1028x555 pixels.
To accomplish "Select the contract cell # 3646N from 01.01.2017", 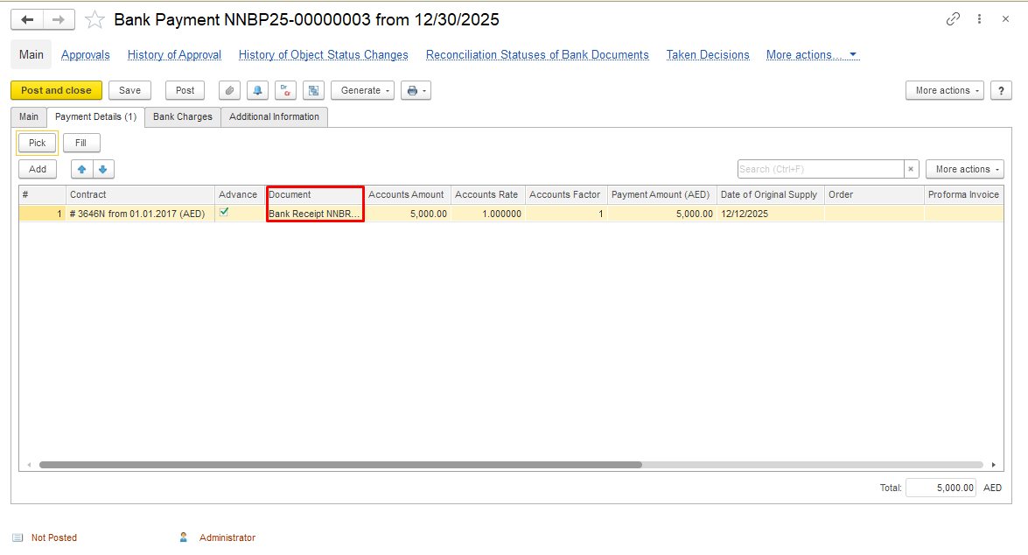I will 140,214.
